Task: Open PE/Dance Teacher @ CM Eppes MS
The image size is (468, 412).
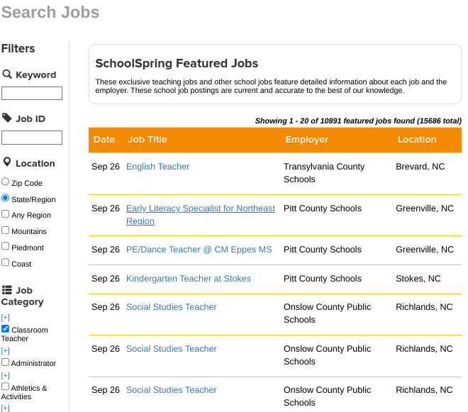Action: tap(199, 250)
